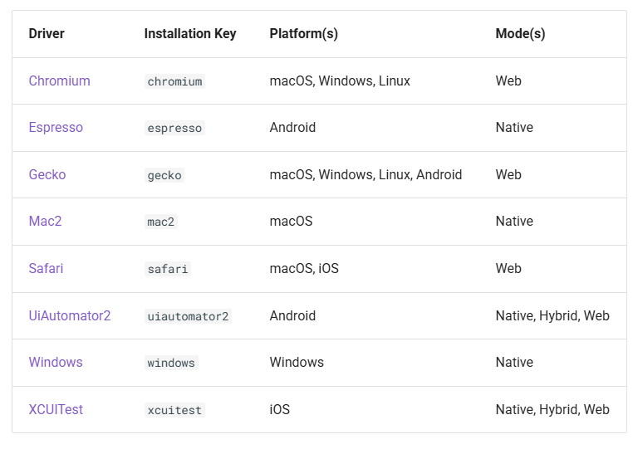Follow the Gecko driver link
This screenshot has height=449, width=638.
pyautogui.click(x=47, y=175)
